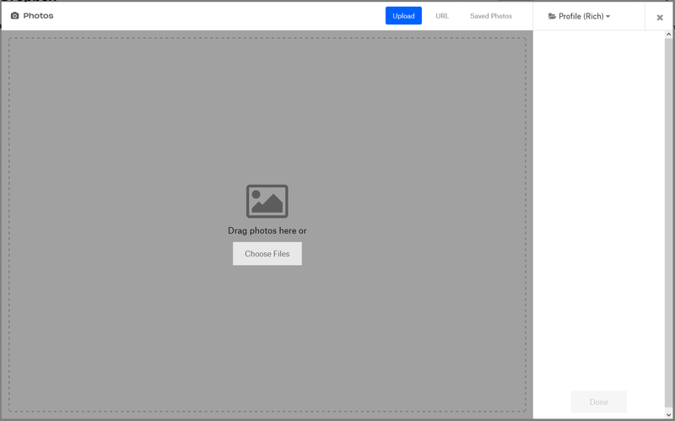Click the open folder icon beside Profile (Rich)
Screen dimensions: 675x421
(x=552, y=16)
